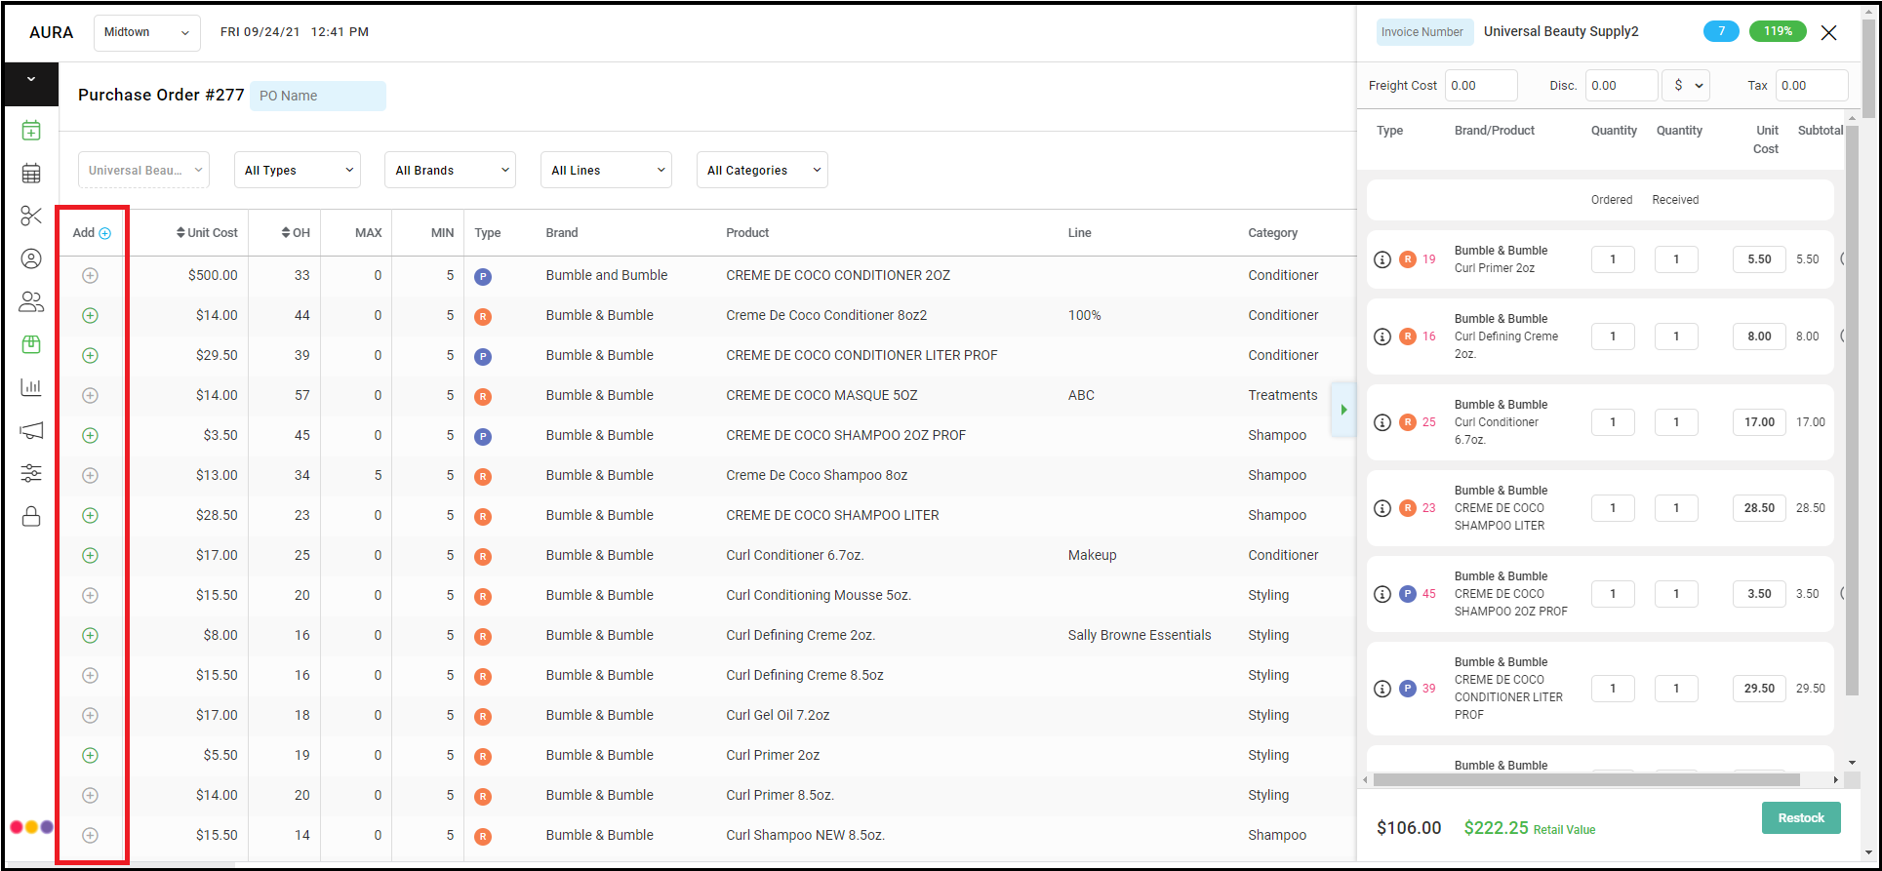Click the Sally Browne Essentials line cell

click(x=1140, y=636)
